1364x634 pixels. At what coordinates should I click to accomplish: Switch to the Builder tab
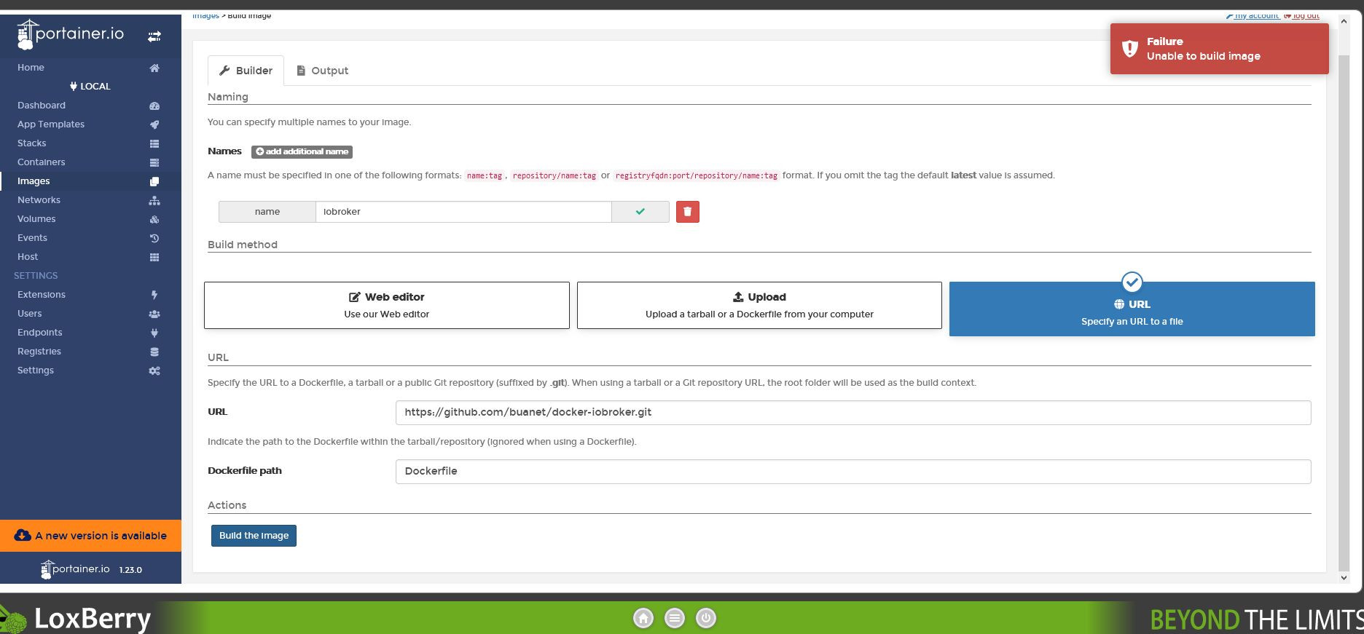pyautogui.click(x=246, y=71)
